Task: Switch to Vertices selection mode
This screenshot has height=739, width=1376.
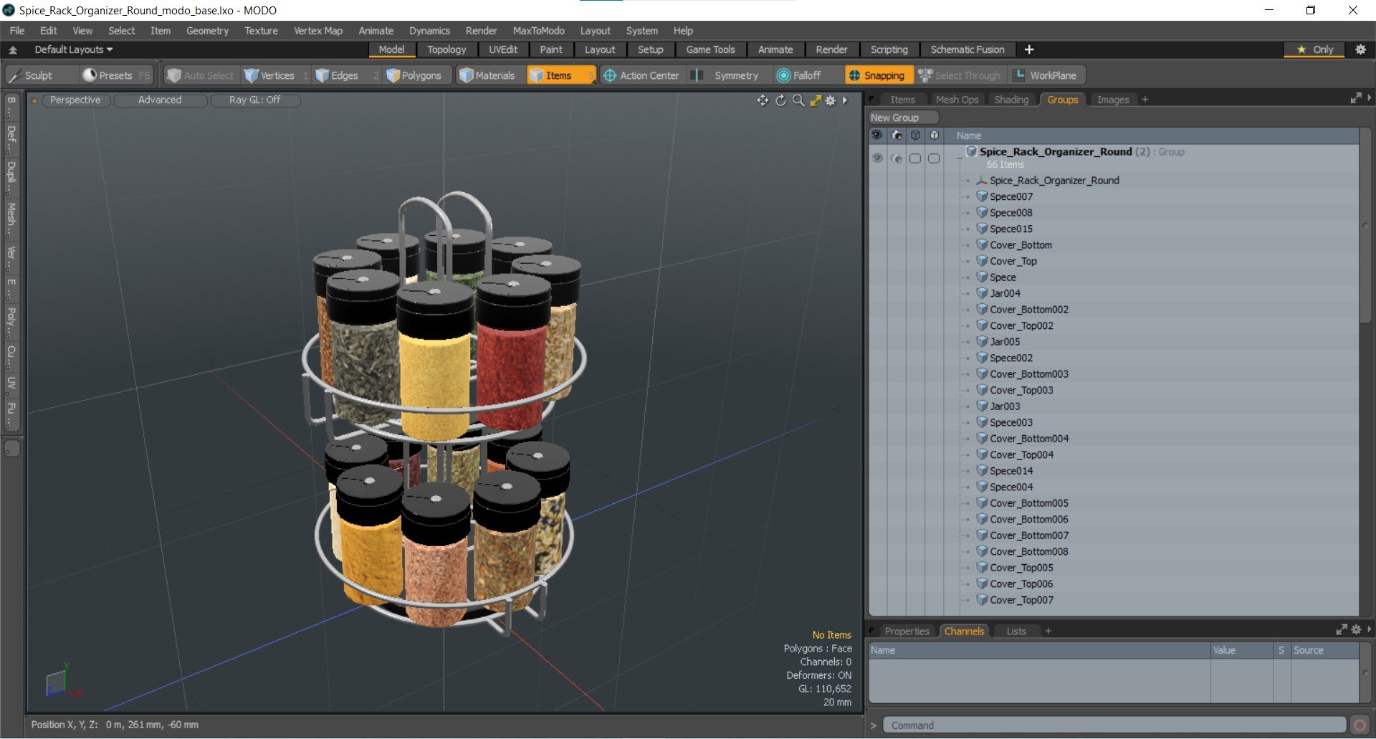Action: (x=277, y=75)
